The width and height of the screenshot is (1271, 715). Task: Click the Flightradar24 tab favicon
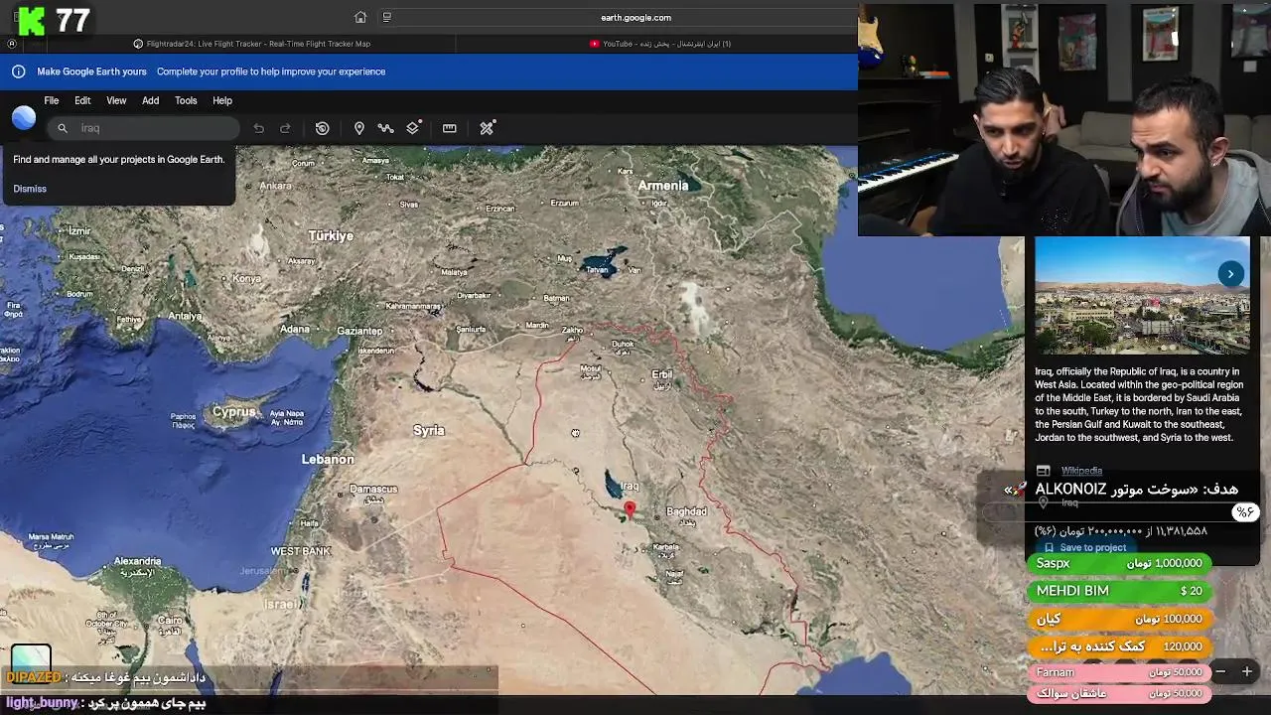(138, 44)
